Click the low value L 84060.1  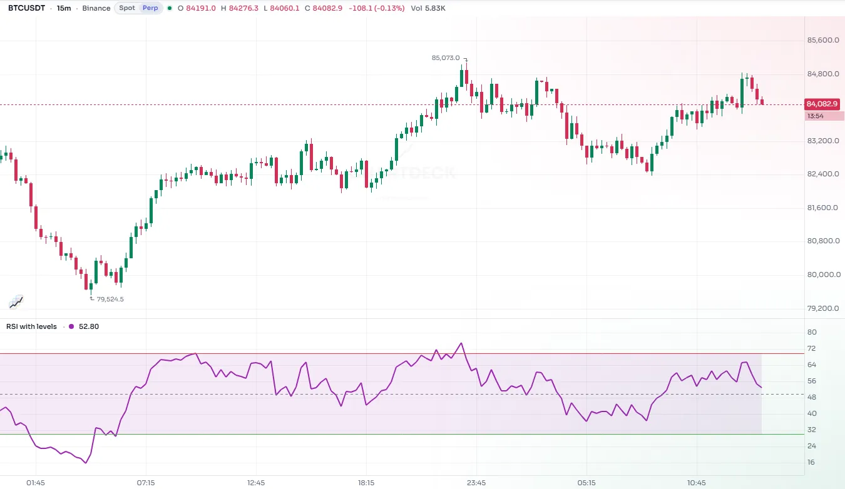tap(282, 8)
